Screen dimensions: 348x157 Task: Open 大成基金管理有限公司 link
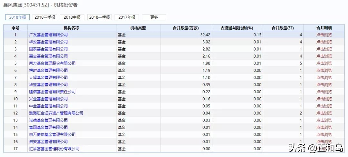[x=48, y=77]
